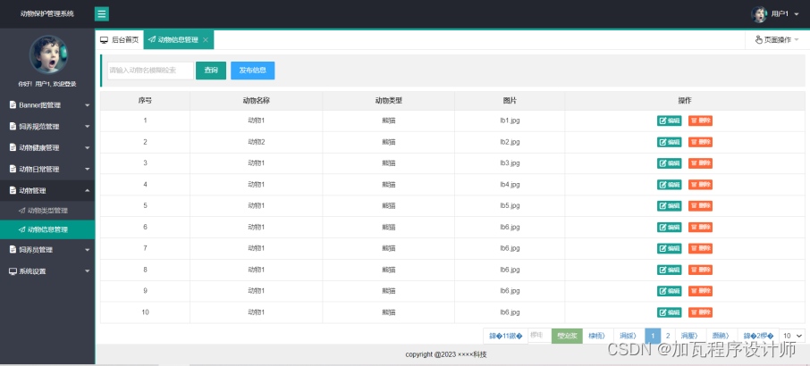
Task: Go to page 1 in pagination
Action: click(653, 337)
